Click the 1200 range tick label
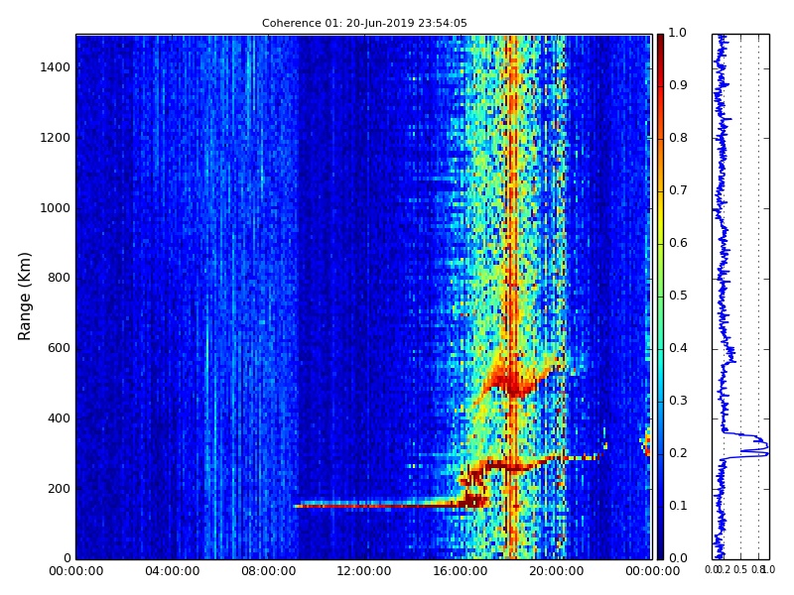 coord(56,138)
